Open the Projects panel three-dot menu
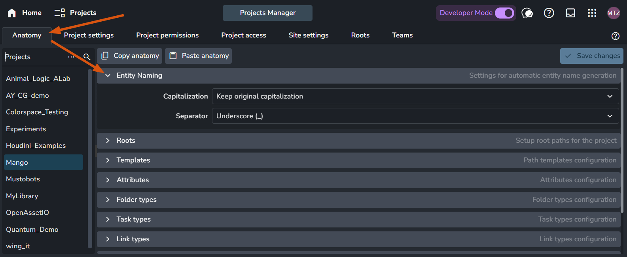The height and width of the screenshot is (257, 627). pos(71,57)
